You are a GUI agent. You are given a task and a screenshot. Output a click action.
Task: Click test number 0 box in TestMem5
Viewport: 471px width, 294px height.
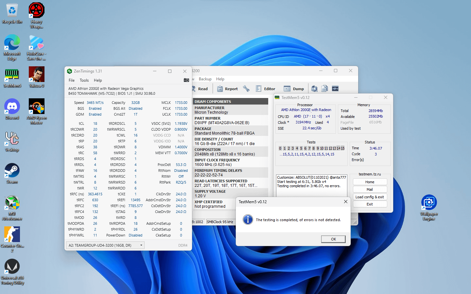[x=280, y=148]
